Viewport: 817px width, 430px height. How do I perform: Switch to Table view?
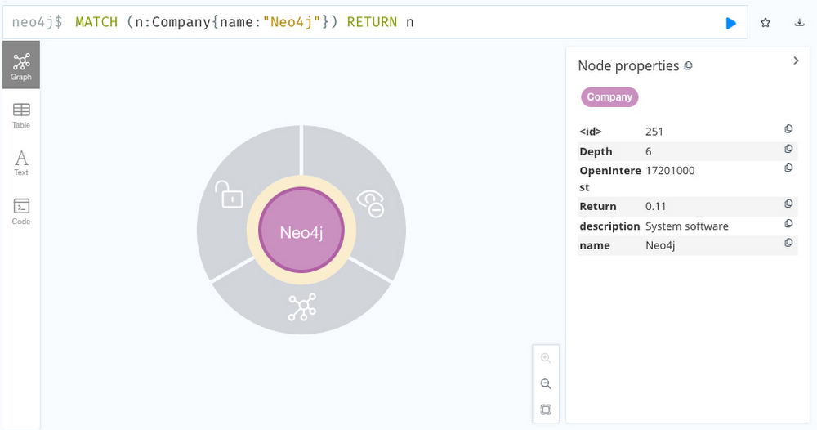coord(21,116)
